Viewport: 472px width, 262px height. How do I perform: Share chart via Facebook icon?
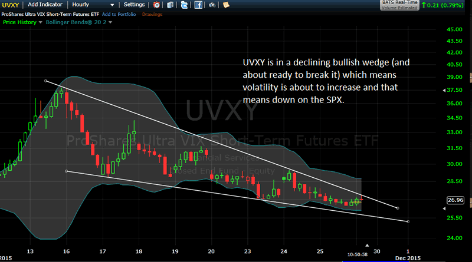pyautogui.click(x=198, y=5)
